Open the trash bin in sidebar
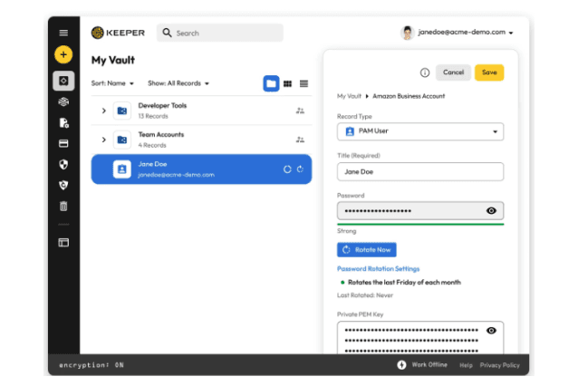 click(x=63, y=206)
